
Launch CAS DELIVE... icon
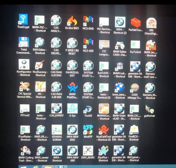pos(56,43)
